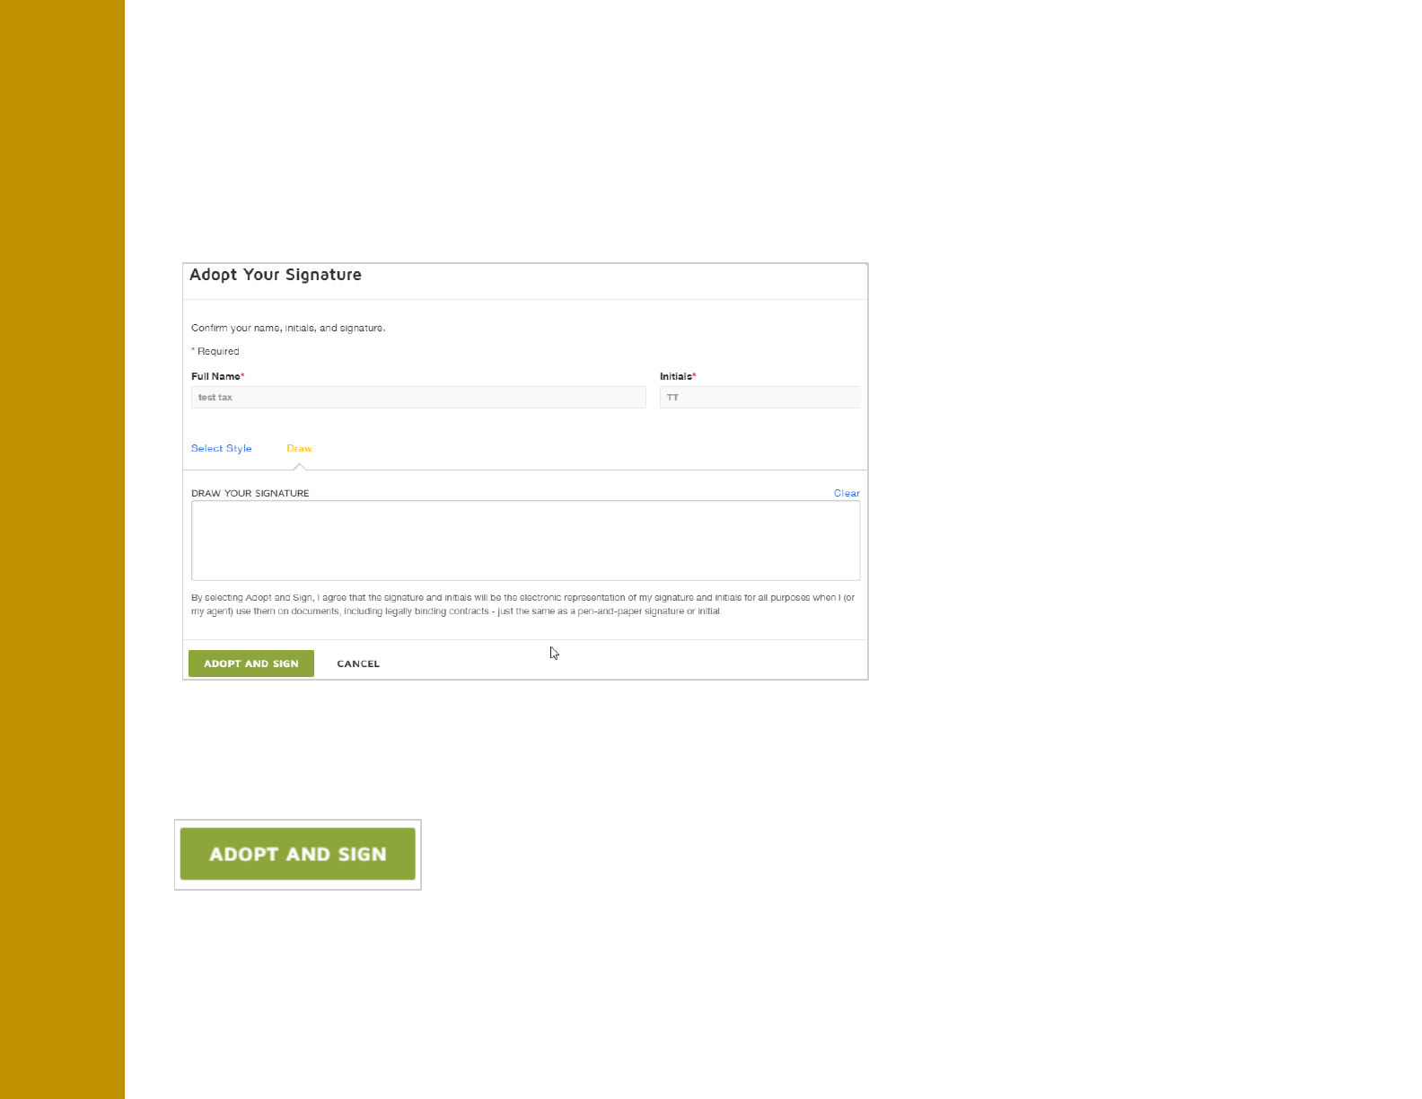This screenshot has height=1099, width=1422.
Task: Click the legal agreement disclaimer paragraph
Action: 522,604
